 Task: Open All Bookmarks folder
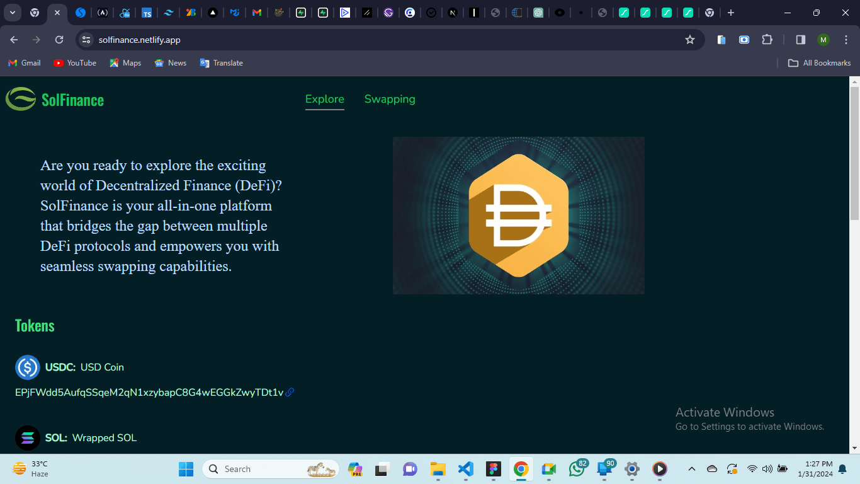pos(820,63)
